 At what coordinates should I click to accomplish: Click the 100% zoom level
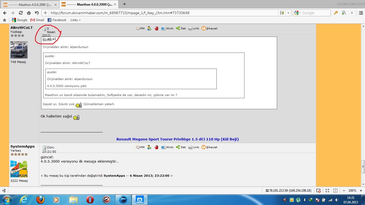352,191
